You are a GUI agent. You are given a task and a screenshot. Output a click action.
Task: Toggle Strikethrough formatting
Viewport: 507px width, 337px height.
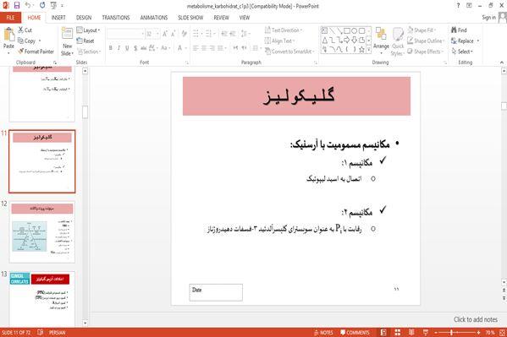point(143,48)
